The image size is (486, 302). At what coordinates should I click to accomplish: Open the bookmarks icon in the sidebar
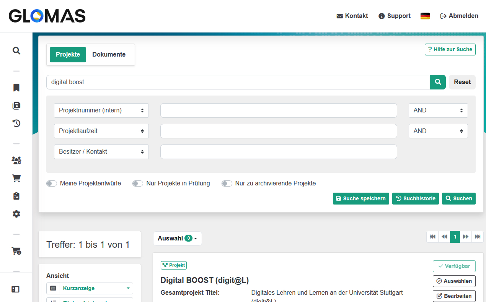tap(16, 88)
